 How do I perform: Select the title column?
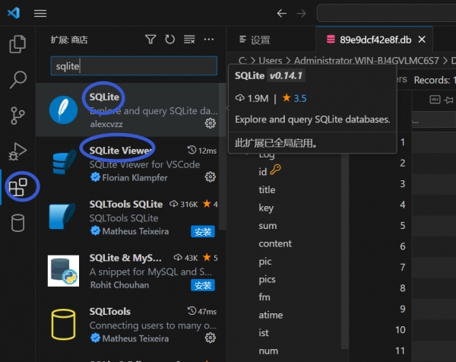click(x=267, y=189)
